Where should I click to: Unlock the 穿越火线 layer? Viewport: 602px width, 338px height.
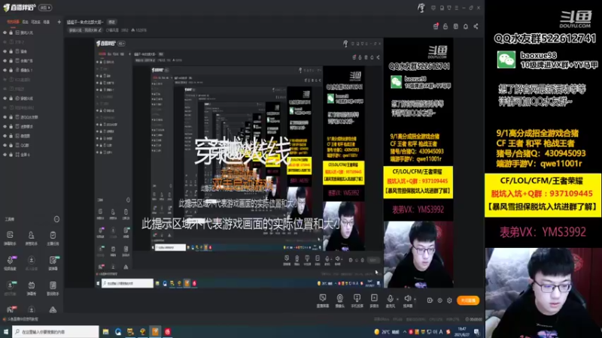click(x=11, y=98)
